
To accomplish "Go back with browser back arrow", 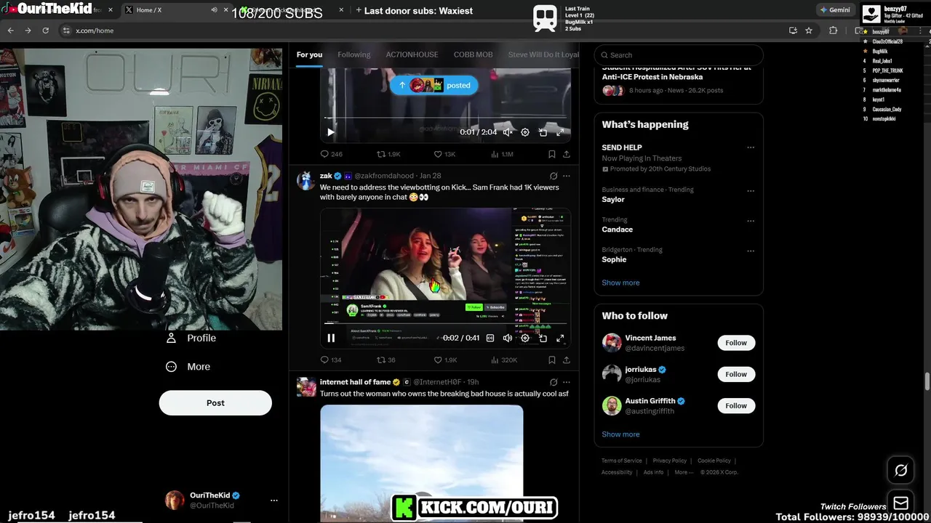I will click(10, 31).
